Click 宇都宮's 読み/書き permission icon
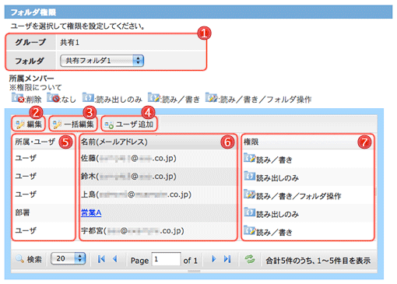Viewport: 397px width, 284px height. [x=249, y=230]
